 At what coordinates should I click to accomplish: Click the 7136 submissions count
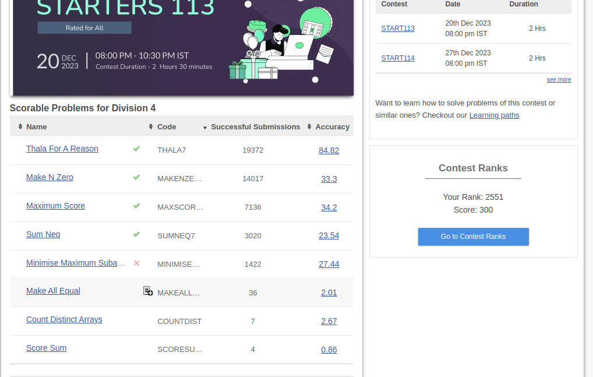(x=253, y=207)
